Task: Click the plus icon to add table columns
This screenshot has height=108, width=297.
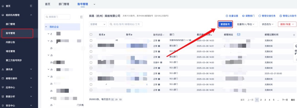Action: tap(294, 35)
